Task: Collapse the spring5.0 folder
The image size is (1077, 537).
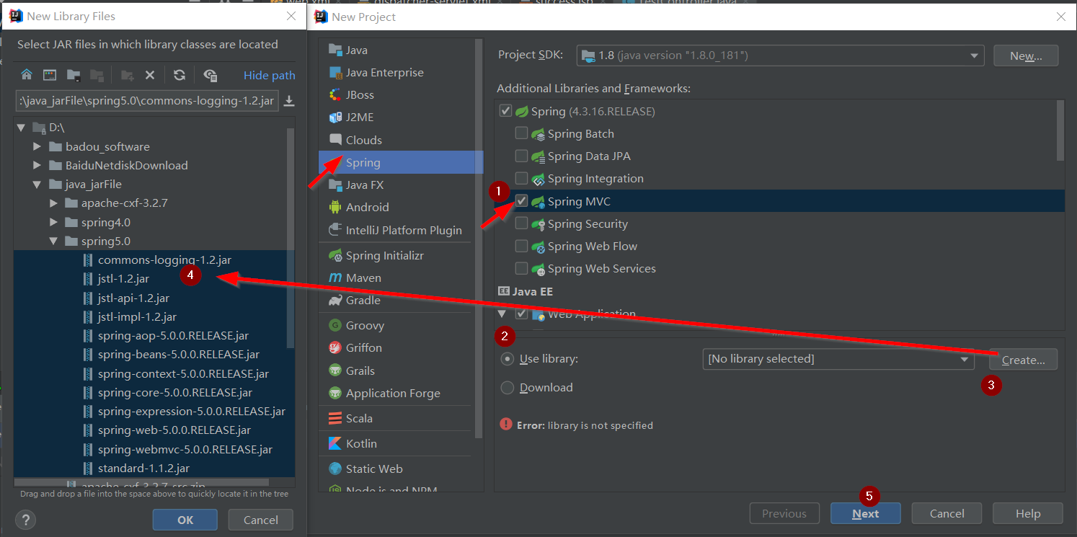Action: click(53, 241)
